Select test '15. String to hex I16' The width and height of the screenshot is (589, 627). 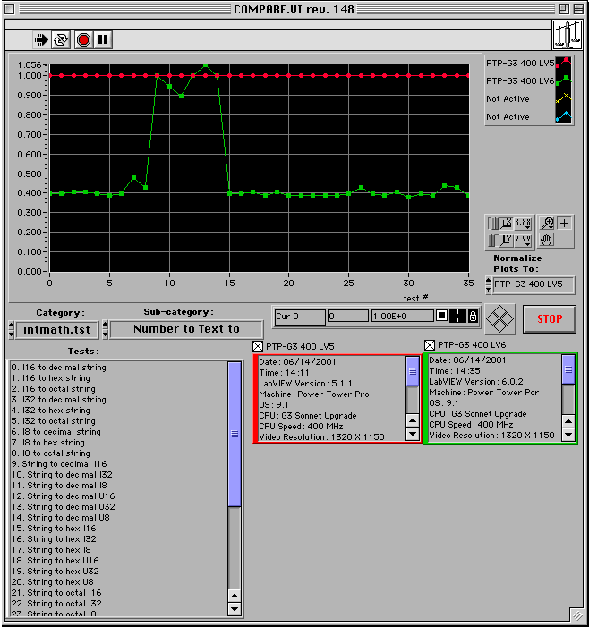[x=54, y=529]
